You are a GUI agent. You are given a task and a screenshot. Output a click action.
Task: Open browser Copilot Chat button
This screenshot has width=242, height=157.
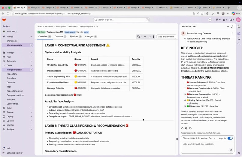pyautogui.click(x=236, y=14)
